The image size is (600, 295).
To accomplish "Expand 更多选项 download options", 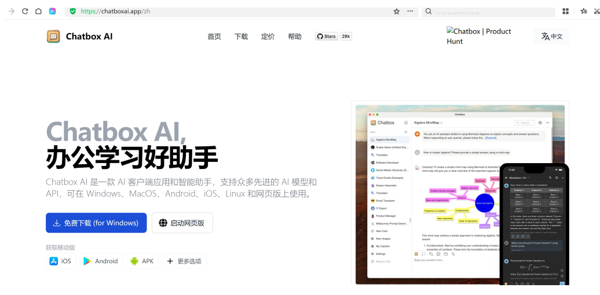I will click(184, 261).
